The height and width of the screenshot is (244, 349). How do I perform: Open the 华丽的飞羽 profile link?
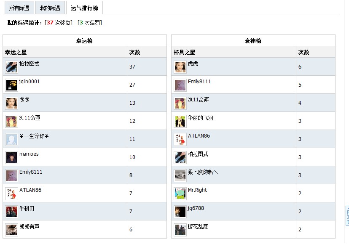[201, 118]
